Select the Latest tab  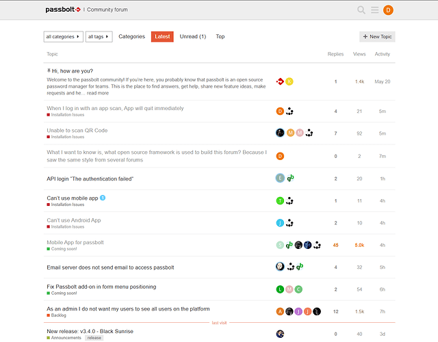point(162,36)
